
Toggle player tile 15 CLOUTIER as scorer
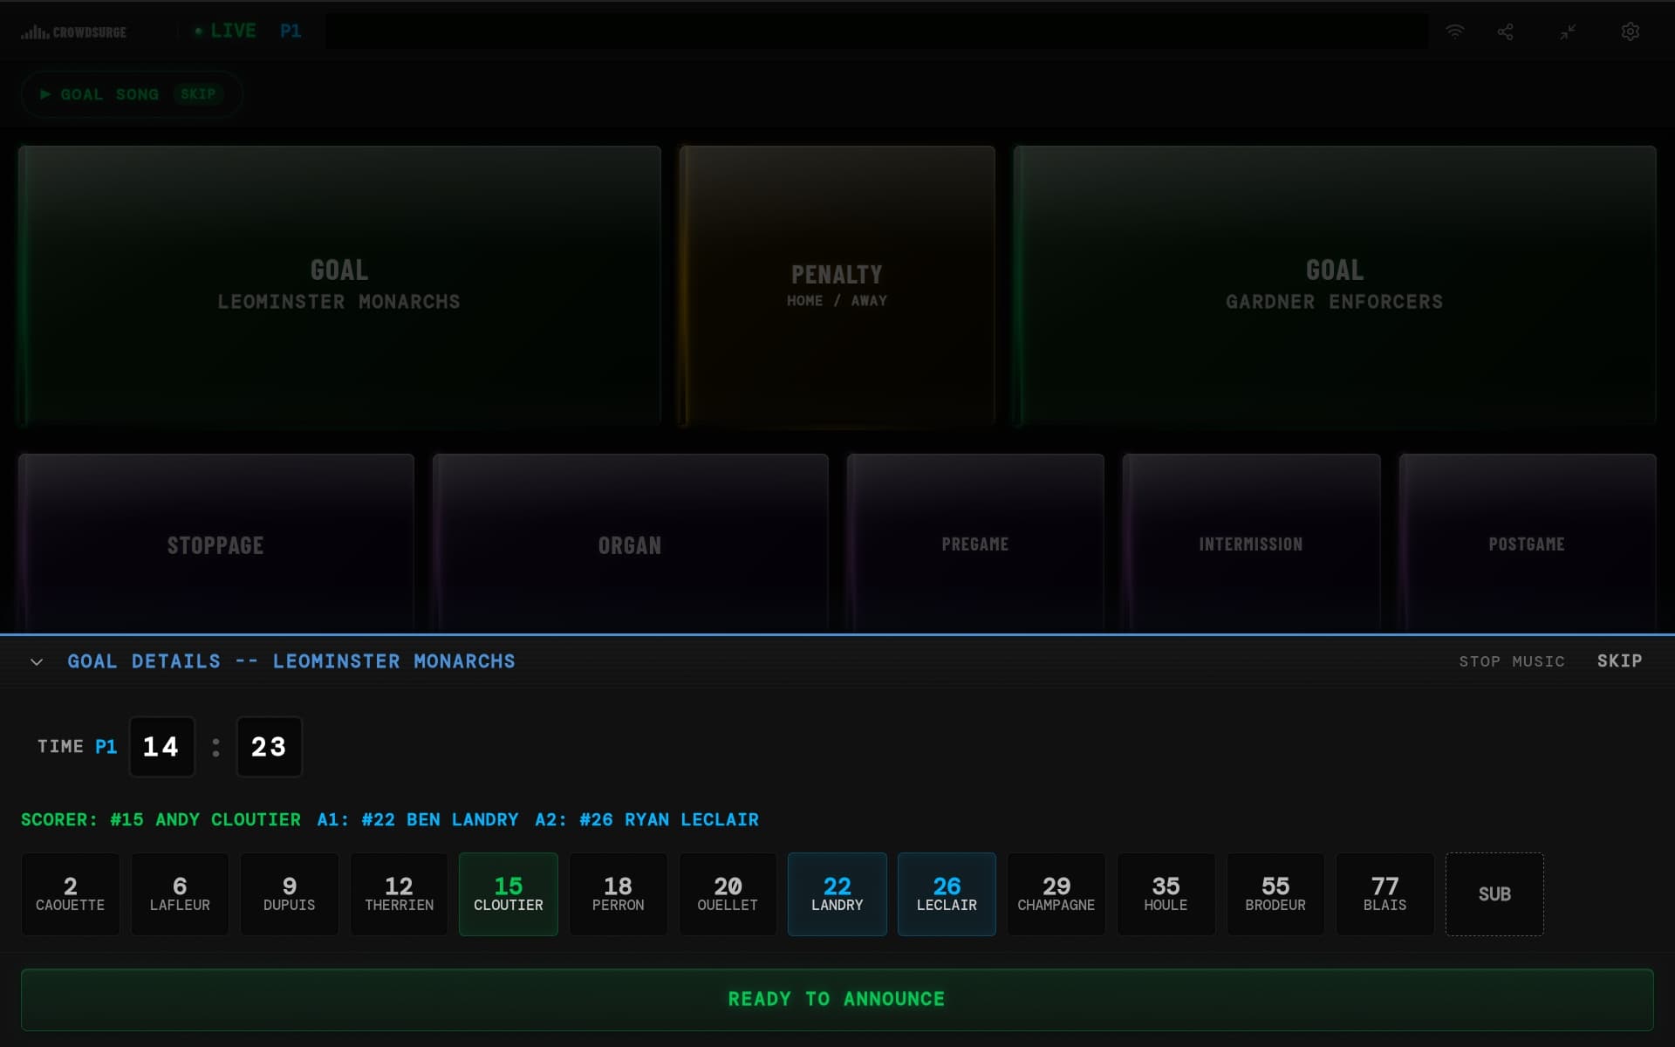click(508, 893)
